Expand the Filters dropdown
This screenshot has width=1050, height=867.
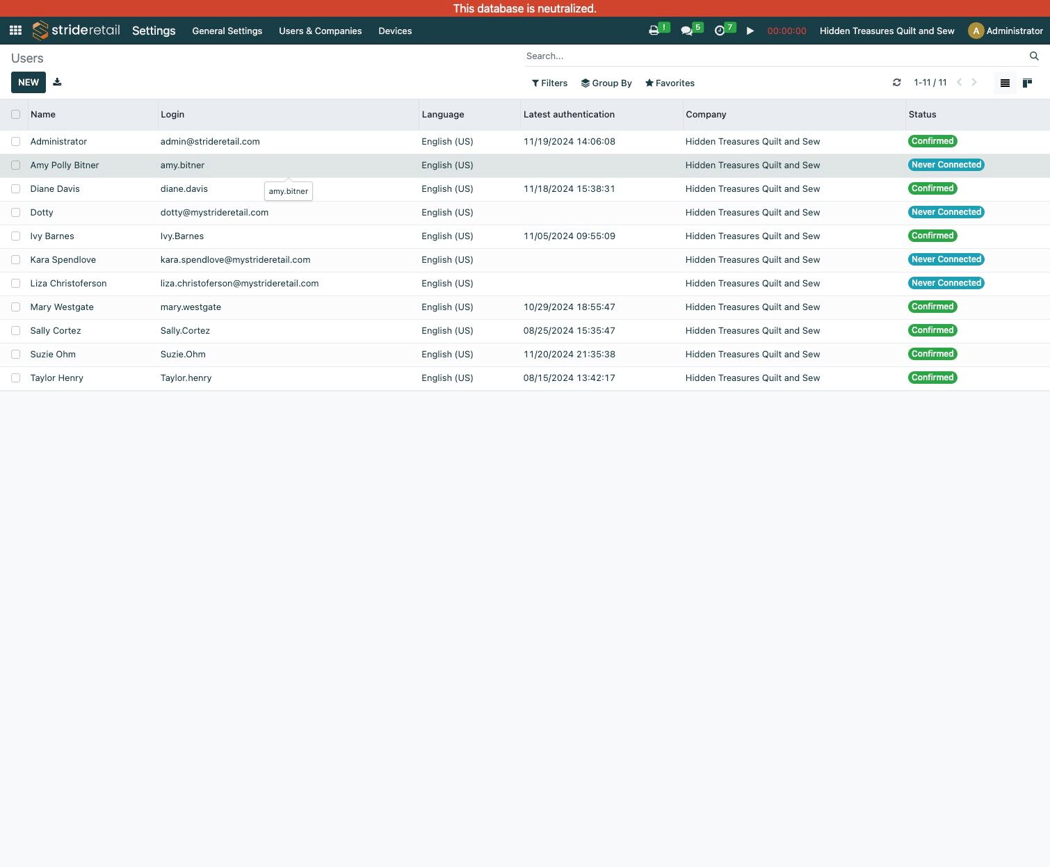coord(549,83)
